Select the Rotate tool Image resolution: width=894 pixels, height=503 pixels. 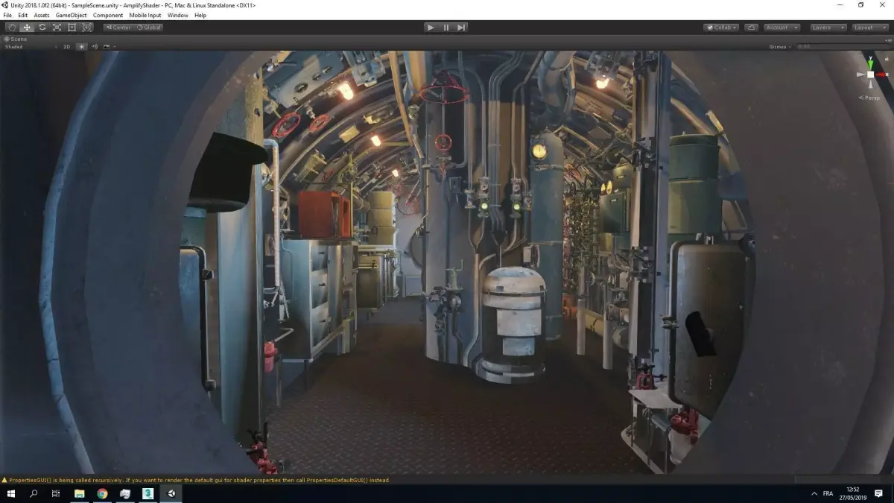pos(42,28)
